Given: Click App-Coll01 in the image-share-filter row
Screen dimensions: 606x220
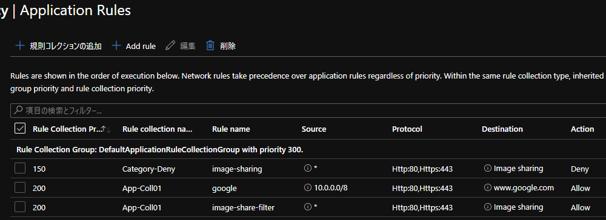Looking at the screenshot, I should (x=142, y=207).
